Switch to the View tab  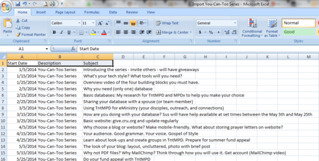tap(151, 12)
